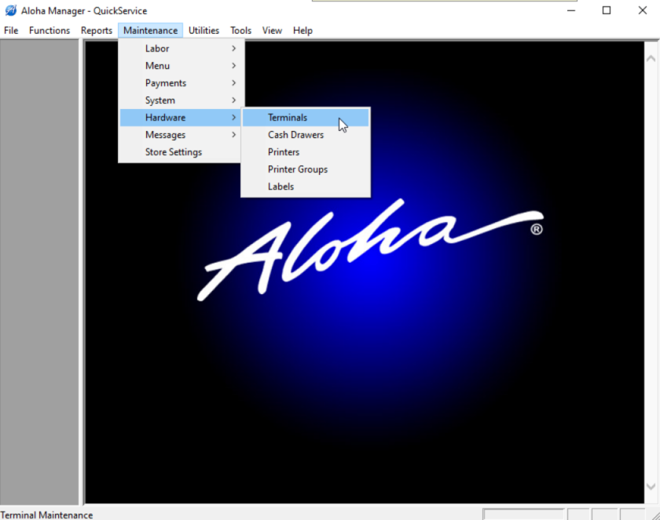Open the View menu
The image size is (660, 520).
tap(272, 31)
